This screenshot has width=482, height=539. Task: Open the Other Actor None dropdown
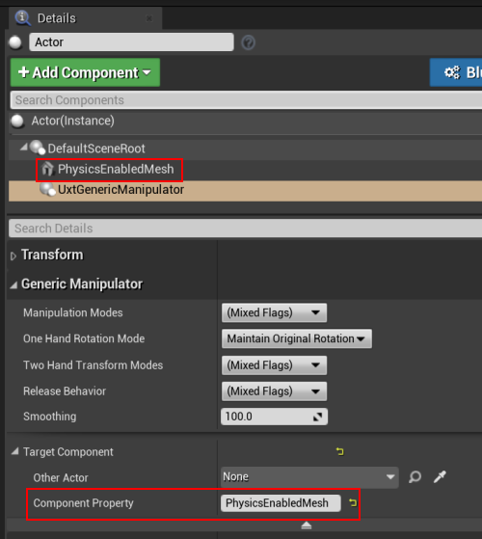309,477
